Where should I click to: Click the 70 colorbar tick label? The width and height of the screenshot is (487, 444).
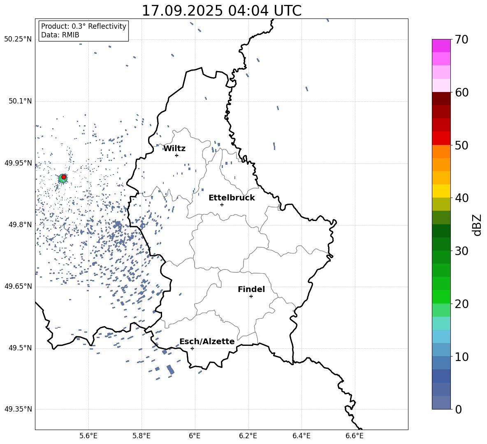pyautogui.click(x=461, y=40)
